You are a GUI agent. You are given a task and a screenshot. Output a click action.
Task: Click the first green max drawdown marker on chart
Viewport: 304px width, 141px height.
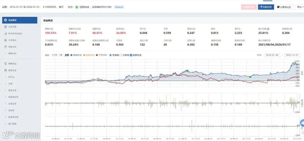(187, 70)
